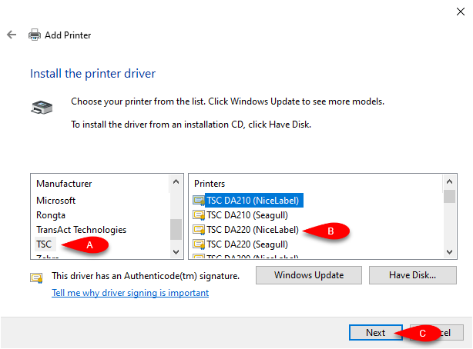Screen dimensions: 473x349
Task: Choose TSC from the Manufacturer list
Action: click(x=45, y=244)
